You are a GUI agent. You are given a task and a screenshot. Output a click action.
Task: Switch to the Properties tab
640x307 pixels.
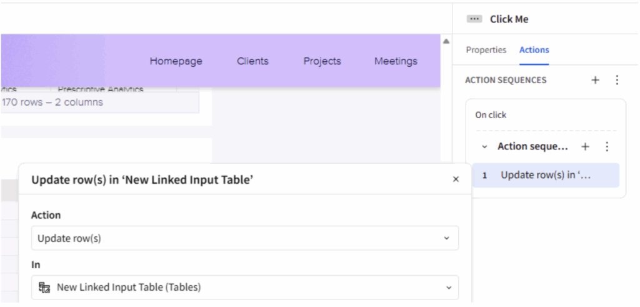coord(486,50)
